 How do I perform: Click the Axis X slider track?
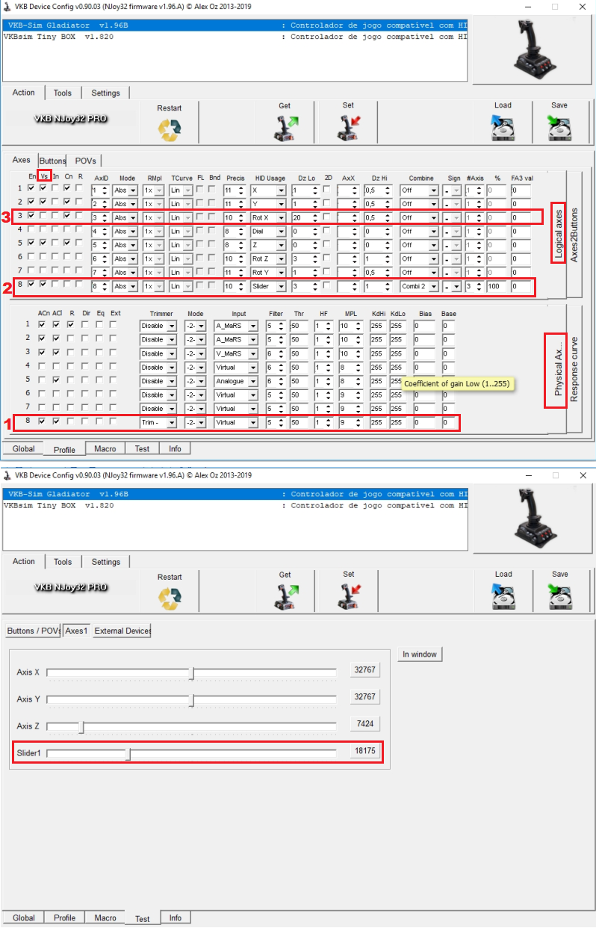coord(191,674)
